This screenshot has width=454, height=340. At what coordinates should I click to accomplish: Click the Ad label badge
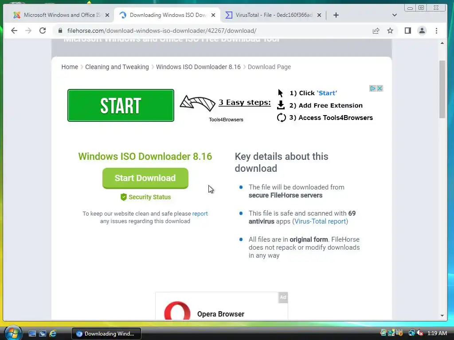point(283,297)
